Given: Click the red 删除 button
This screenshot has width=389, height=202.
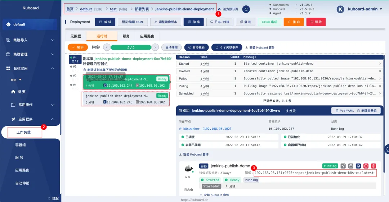Looking at the screenshot, I should point(316,22).
